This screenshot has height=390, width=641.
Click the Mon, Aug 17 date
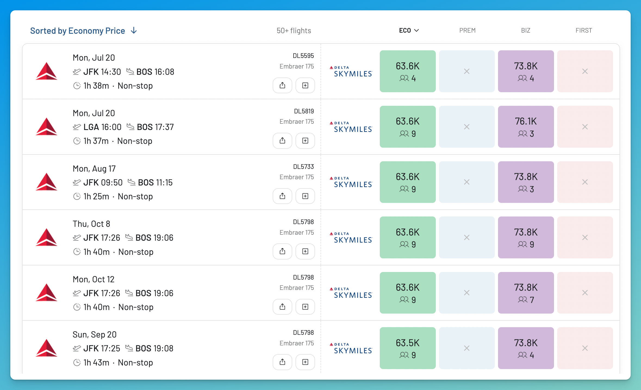pyautogui.click(x=94, y=169)
